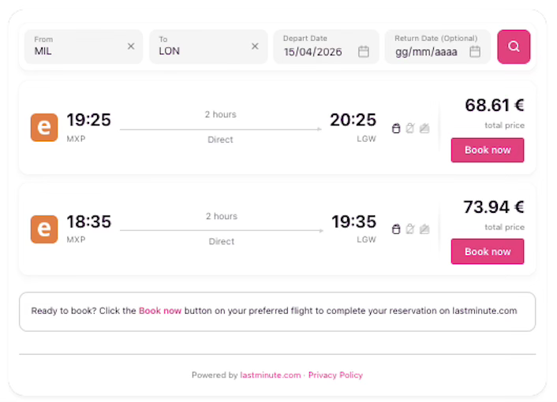Click the easyJet logo on the 19:25 flight
The image size is (557, 402).
coord(44,128)
